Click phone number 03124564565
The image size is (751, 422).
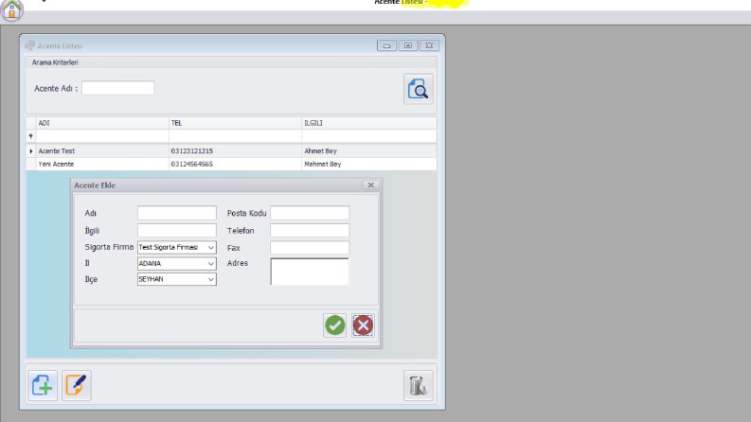click(x=192, y=164)
